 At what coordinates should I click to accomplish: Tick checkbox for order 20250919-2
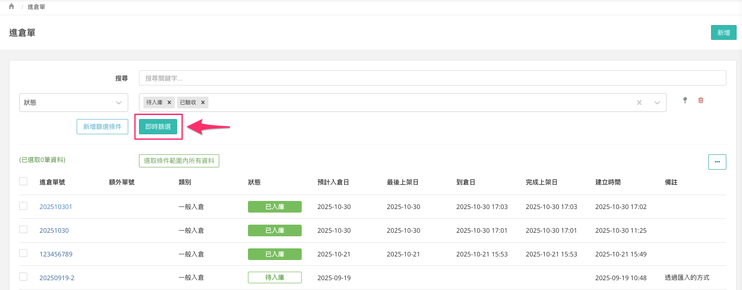(x=23, y=277)
